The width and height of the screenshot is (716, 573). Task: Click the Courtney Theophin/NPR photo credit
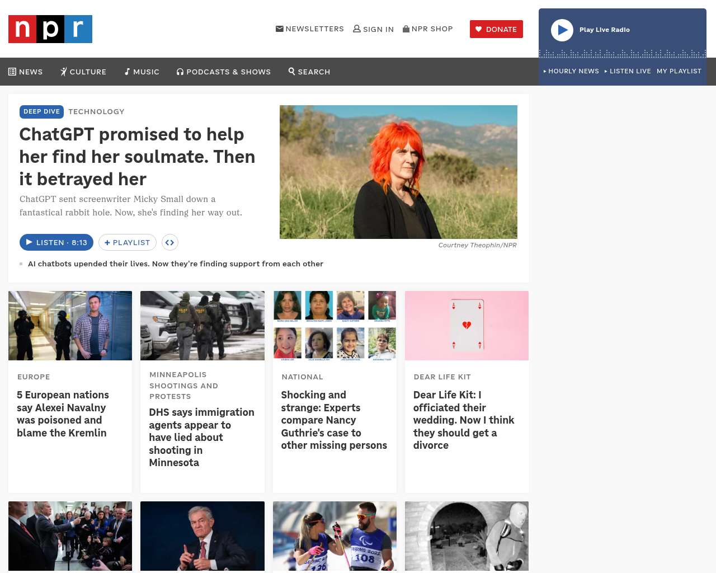point(477,245)
